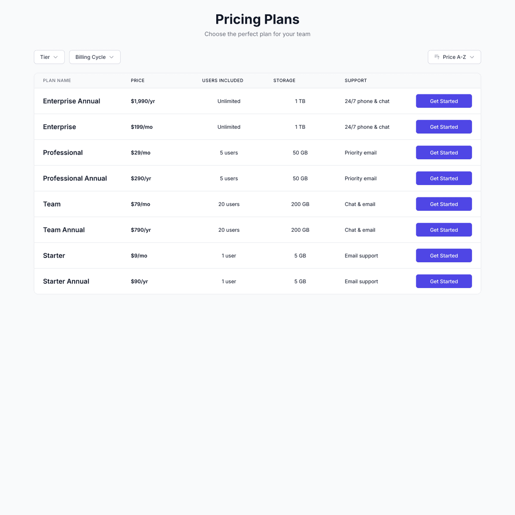Click Get Started for Professional
The height and width of the screenshot is (515, 515).
pyautogui.click(x=444, y=152)
